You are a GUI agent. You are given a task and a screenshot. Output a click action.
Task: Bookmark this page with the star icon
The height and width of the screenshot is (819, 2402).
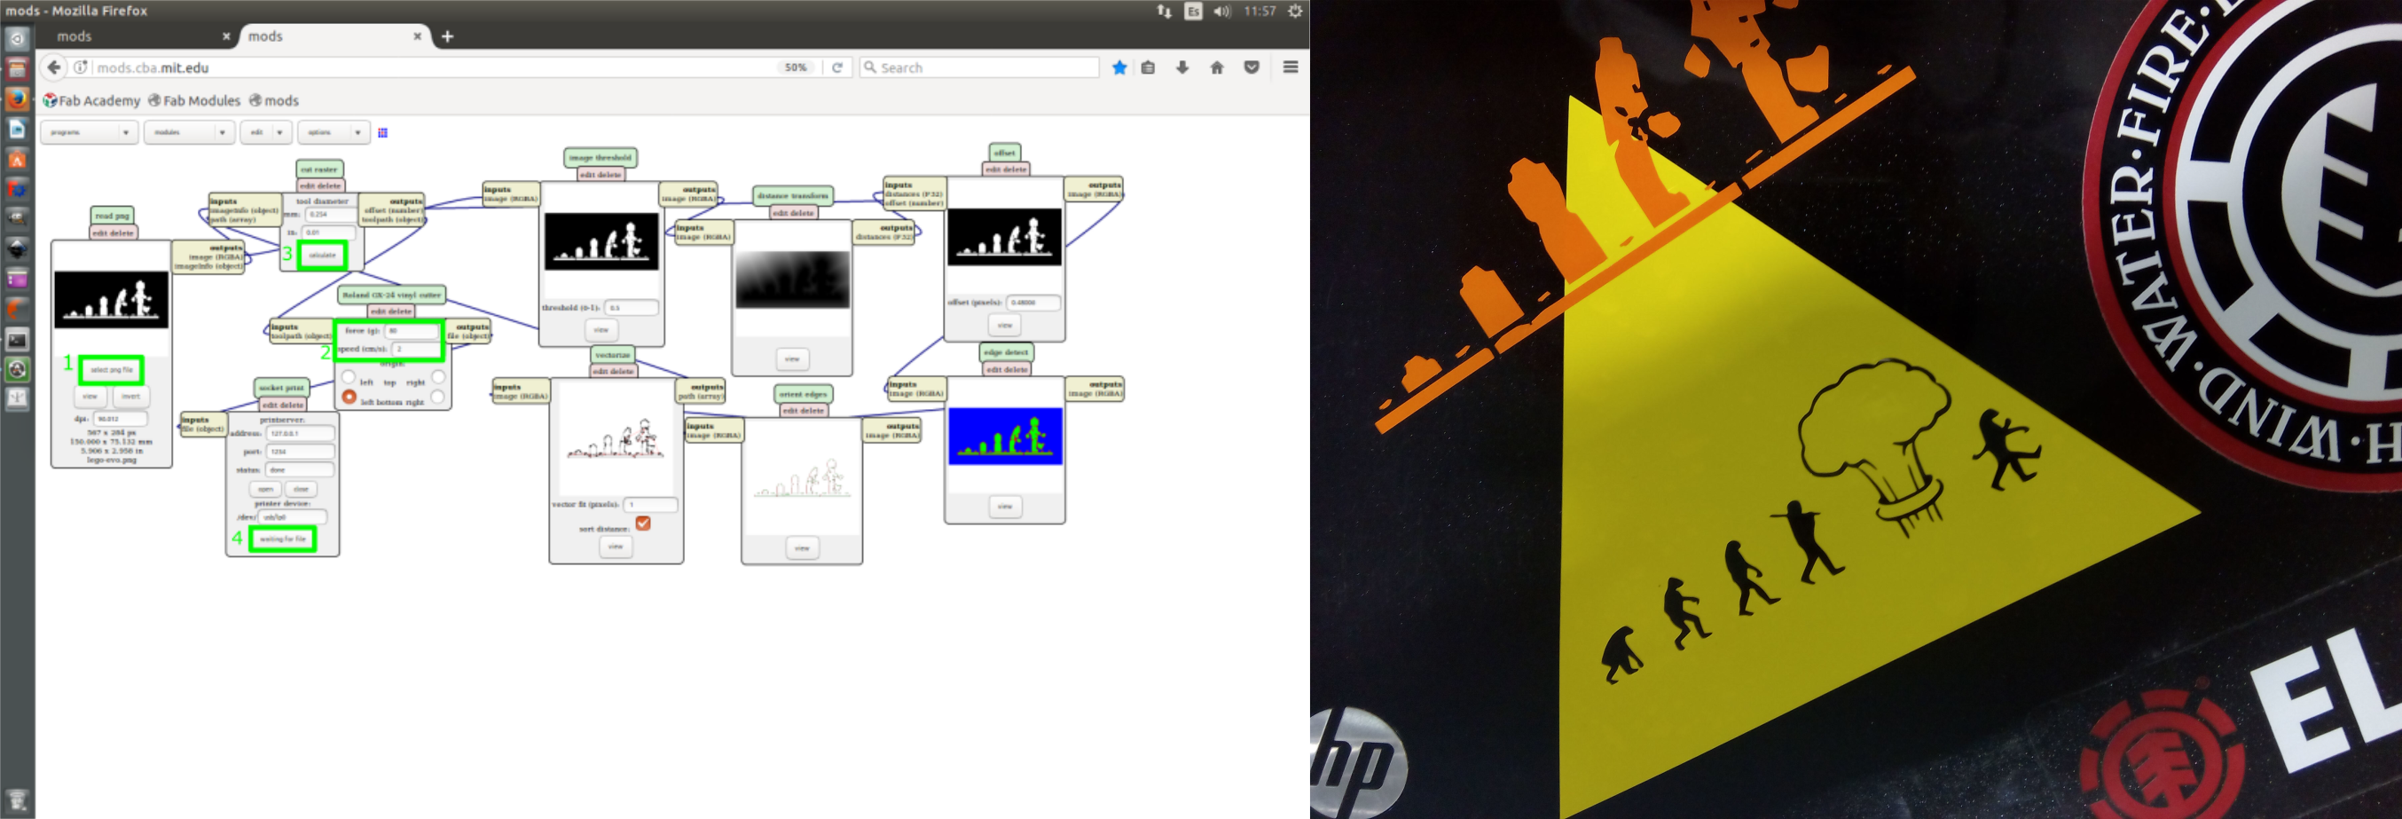point(1119,67)
